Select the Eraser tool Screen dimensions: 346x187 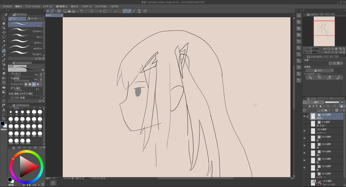[x=4, y=73]
